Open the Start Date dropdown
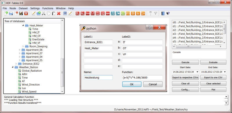 [197, 72]
